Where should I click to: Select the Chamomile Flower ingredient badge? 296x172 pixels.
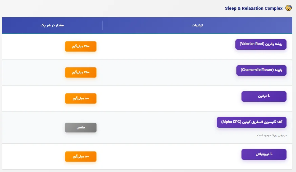(261, 70)
